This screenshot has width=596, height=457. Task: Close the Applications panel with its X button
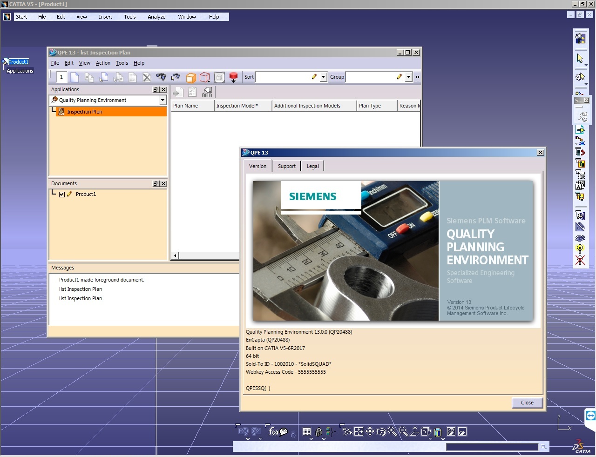click(x=163, y=89)
